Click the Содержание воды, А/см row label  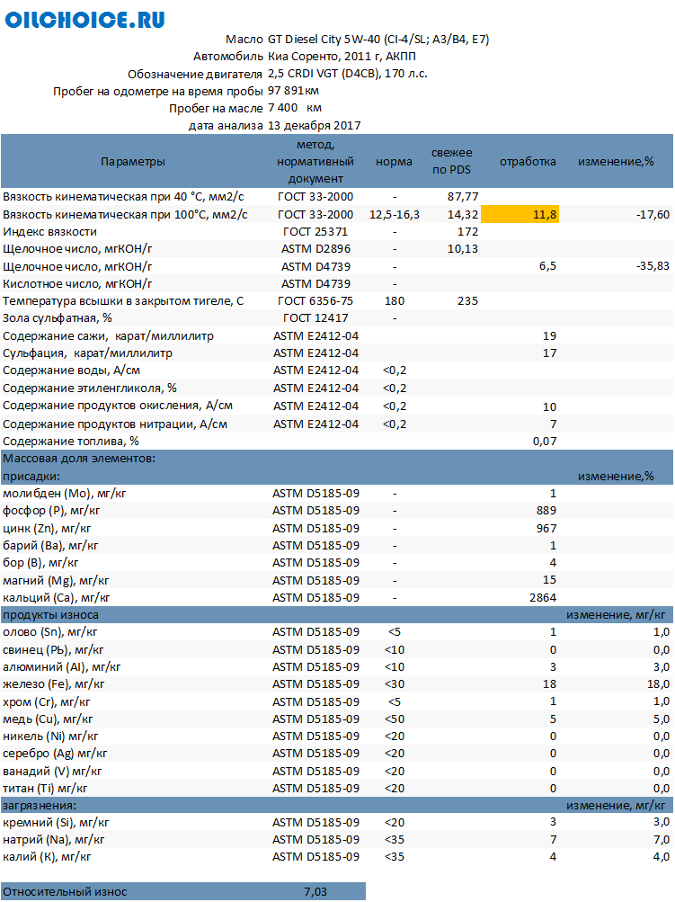click(x=71, y=371)
